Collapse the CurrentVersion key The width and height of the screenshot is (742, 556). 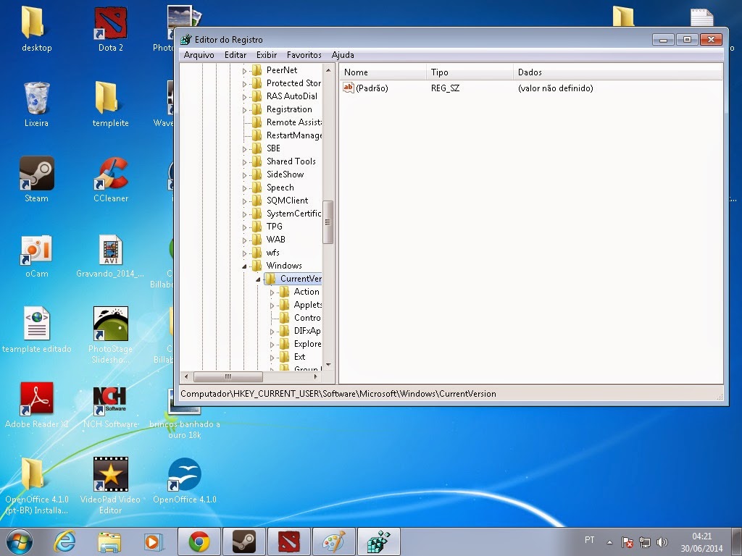[x=259, y=279]
